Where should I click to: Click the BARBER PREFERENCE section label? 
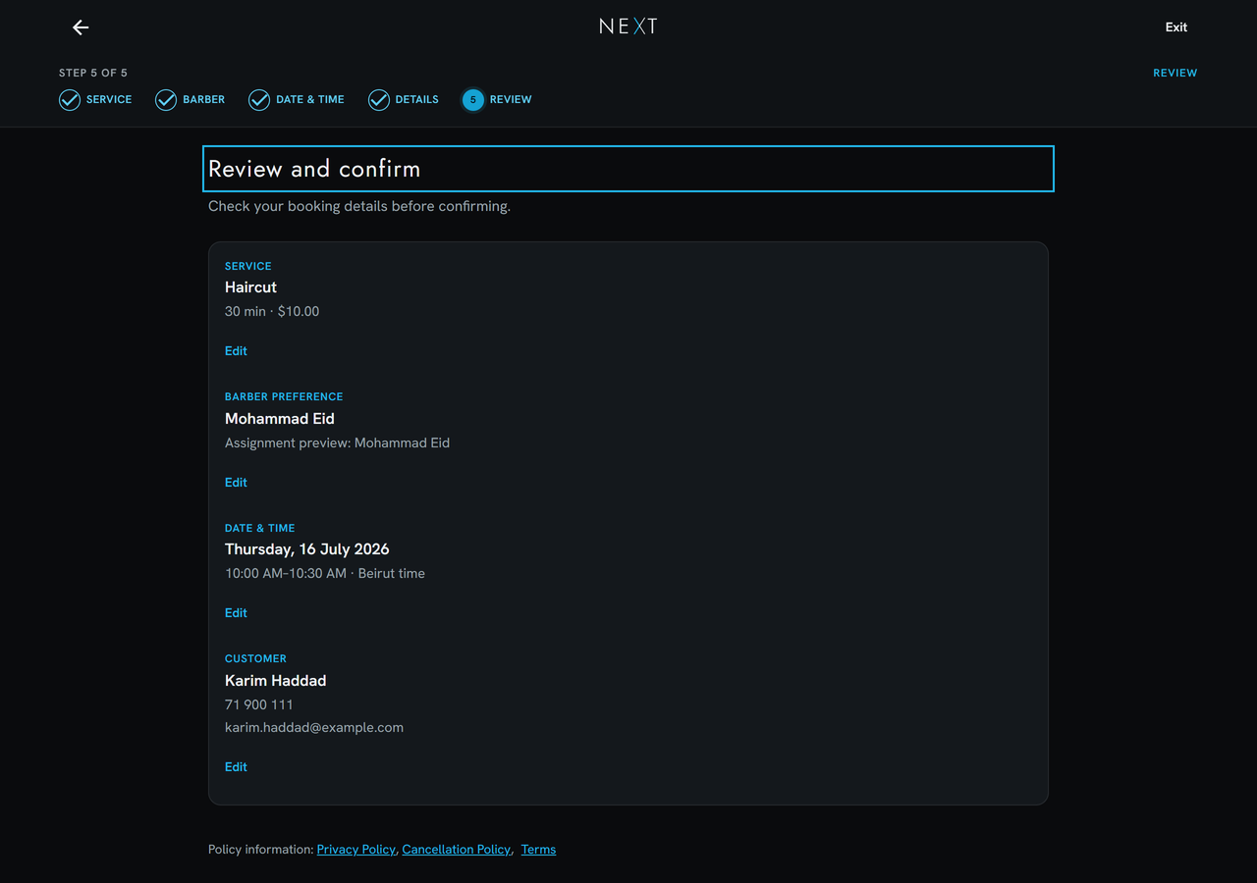(x=284, y=396)
